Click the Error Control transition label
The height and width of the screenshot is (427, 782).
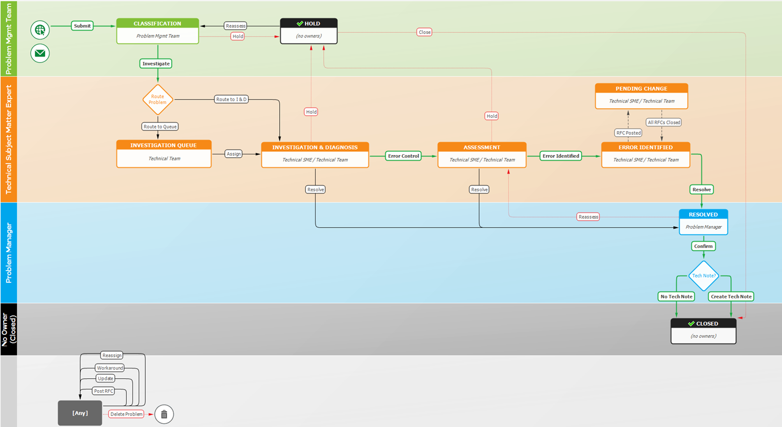[403, 156]
